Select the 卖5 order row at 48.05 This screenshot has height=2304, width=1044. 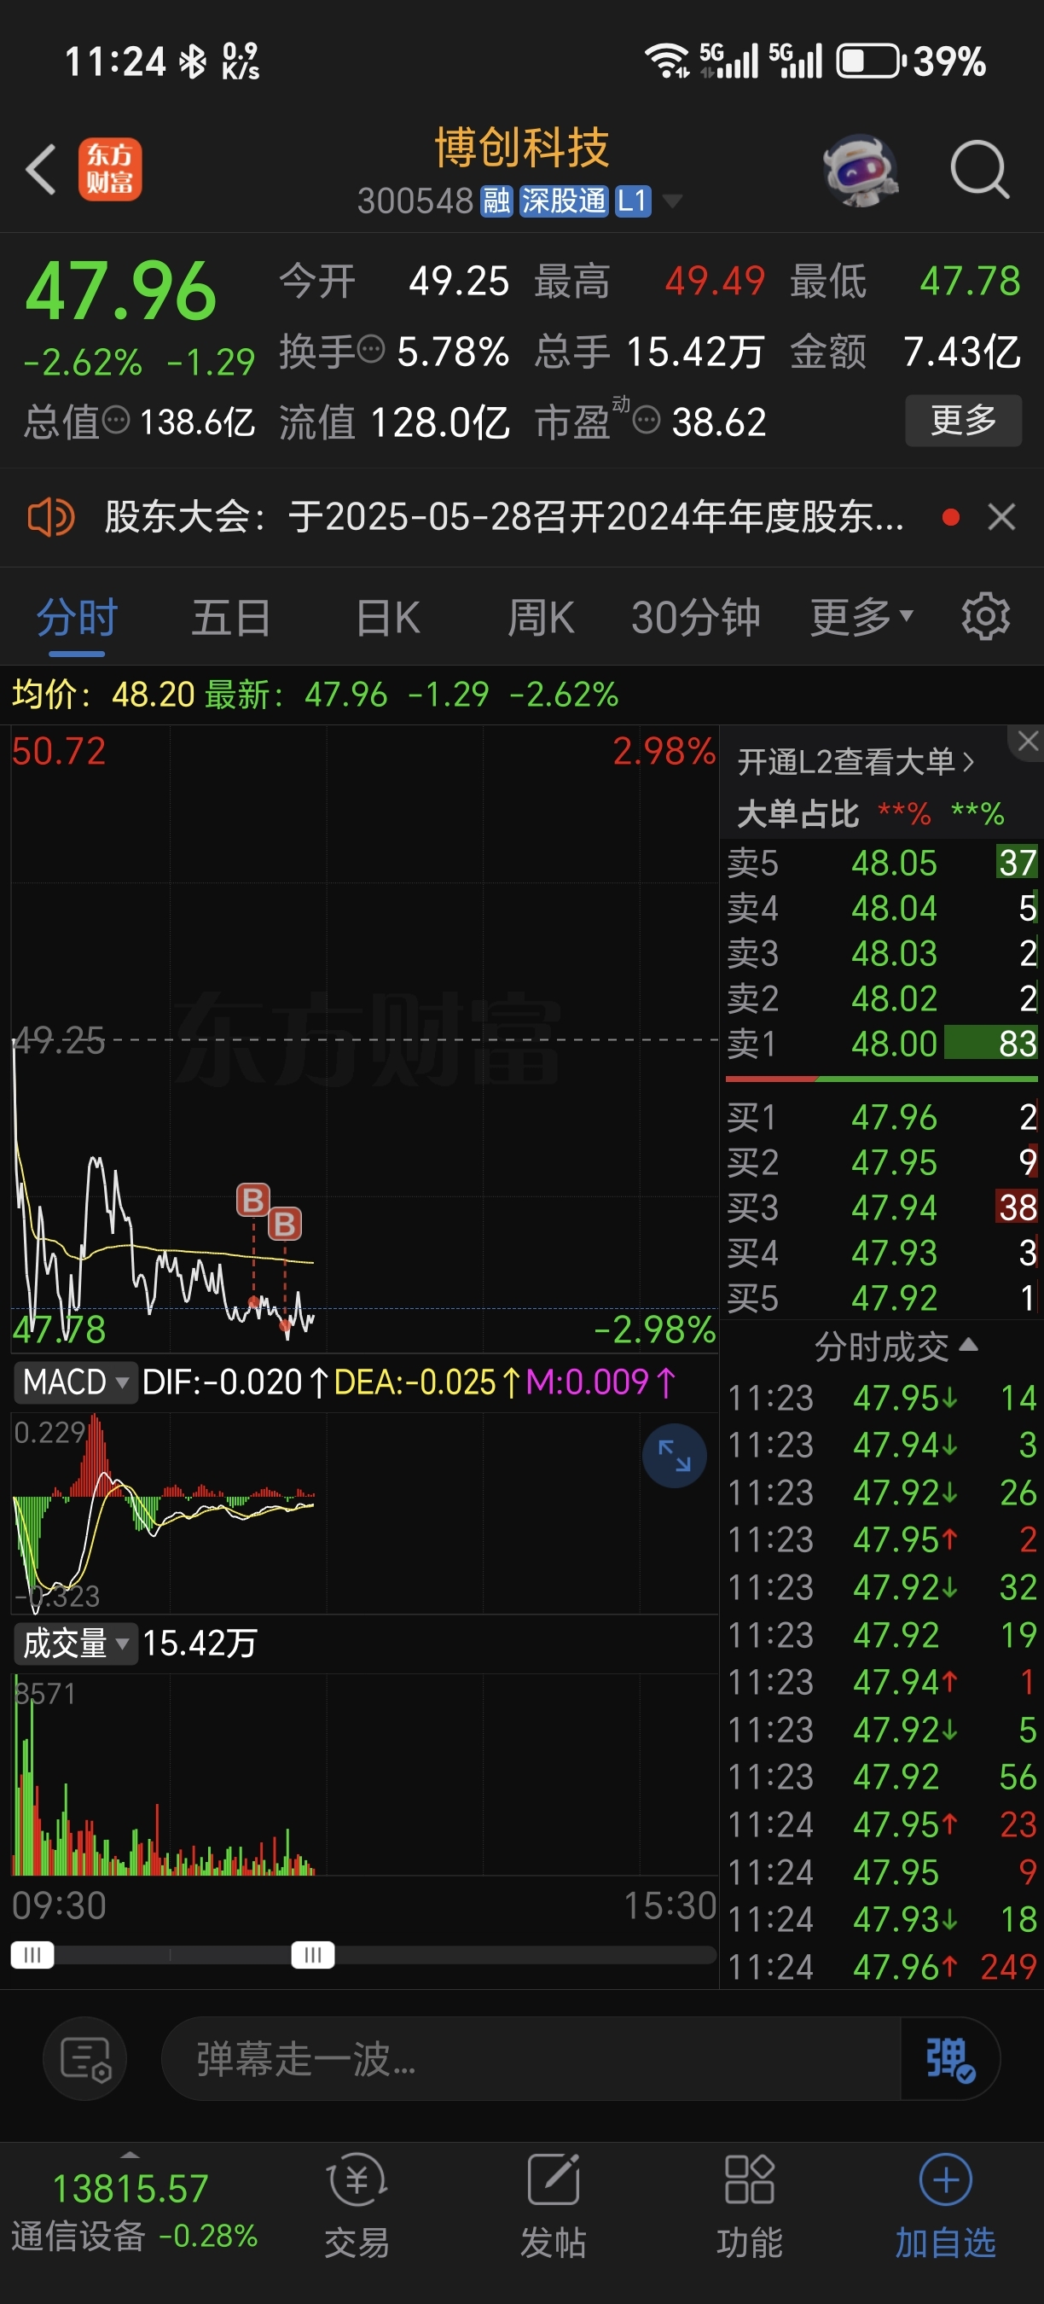(x=881, y=863)
